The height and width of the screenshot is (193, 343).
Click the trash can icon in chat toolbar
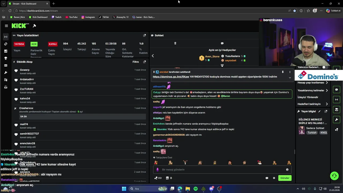point(175,43)
